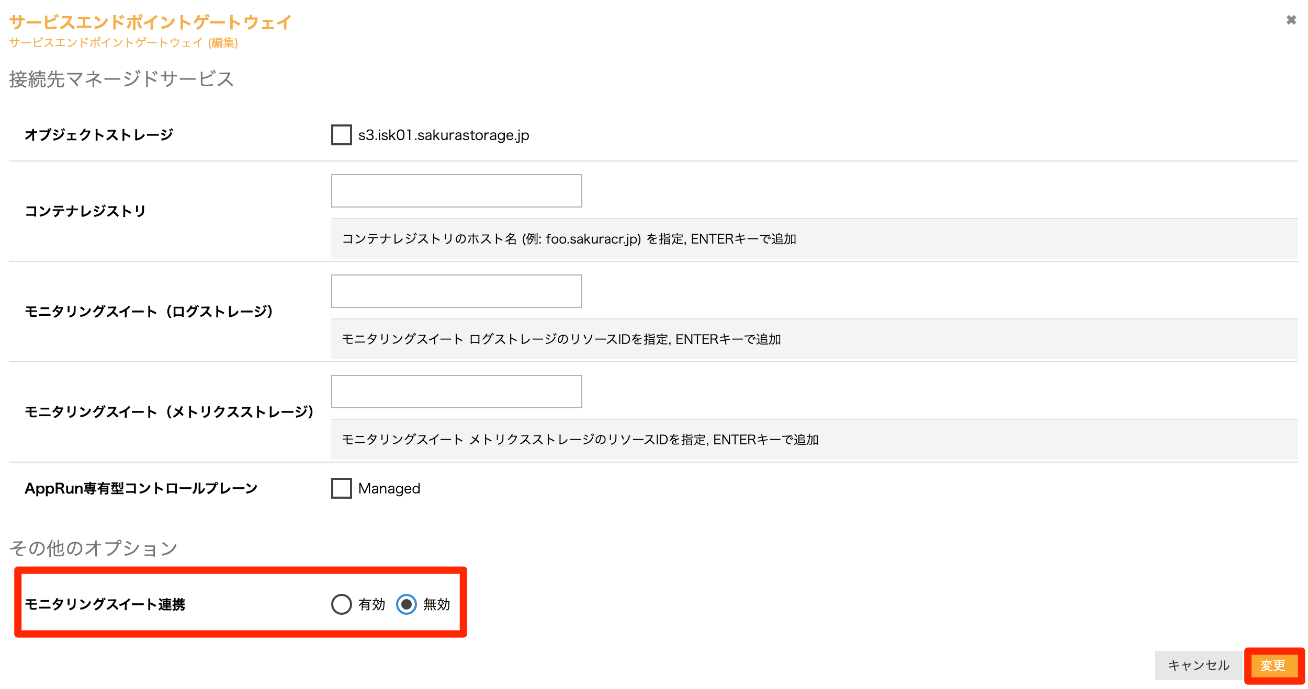Click the 無効 label next to radio
The image size is (1309, 689).
(x=436, y=604)
